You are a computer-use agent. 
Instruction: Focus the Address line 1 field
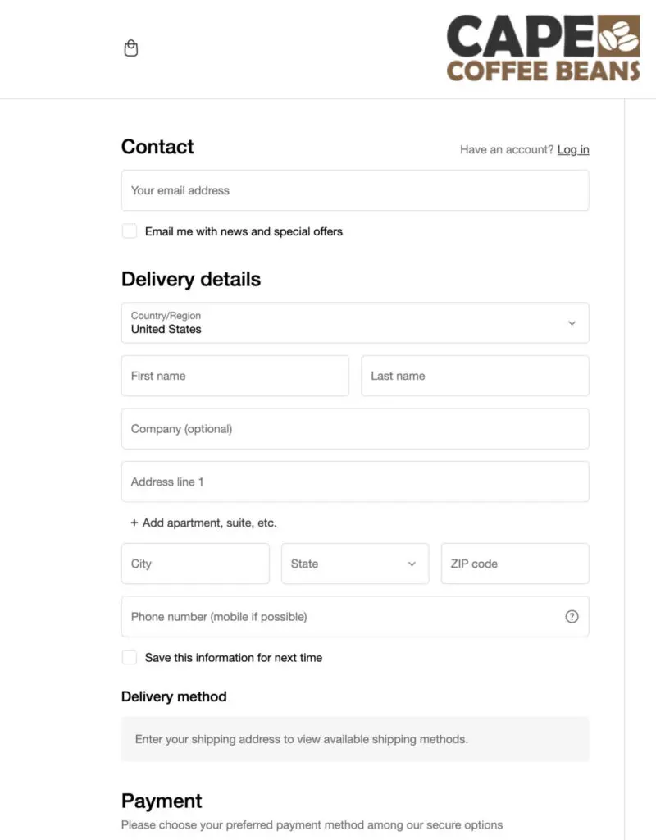tap(354, 482)
